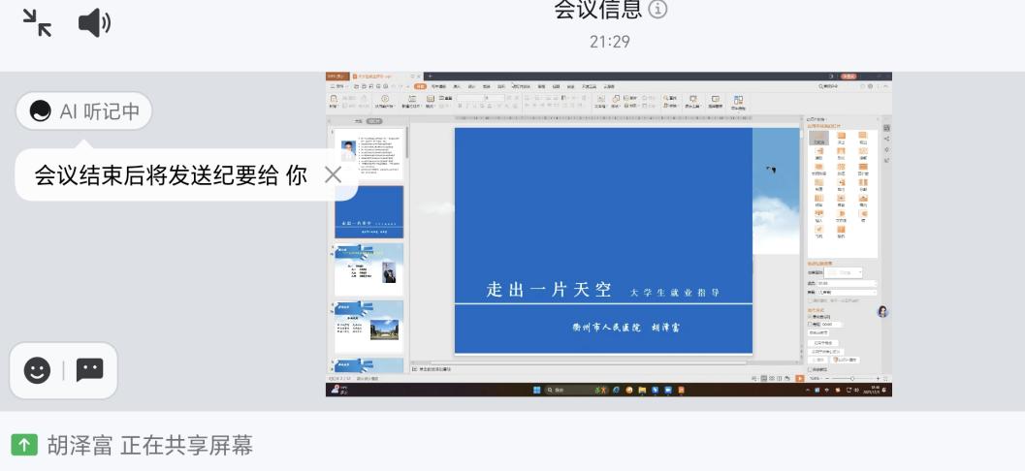Toggle the checkbox next to the 00:00 timer

(811, 325)
